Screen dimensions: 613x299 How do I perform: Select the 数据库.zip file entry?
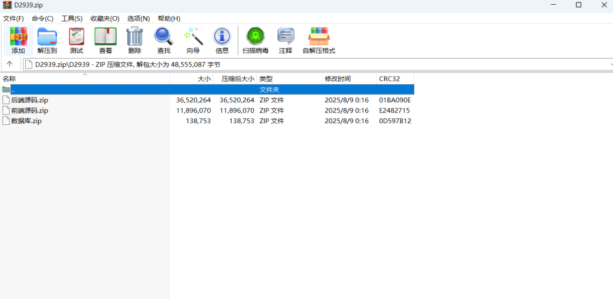click(x=26, y=121)
